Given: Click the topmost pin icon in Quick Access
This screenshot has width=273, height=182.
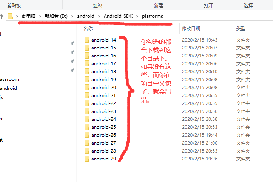Looking at the screenshot, I should [72, 43].
